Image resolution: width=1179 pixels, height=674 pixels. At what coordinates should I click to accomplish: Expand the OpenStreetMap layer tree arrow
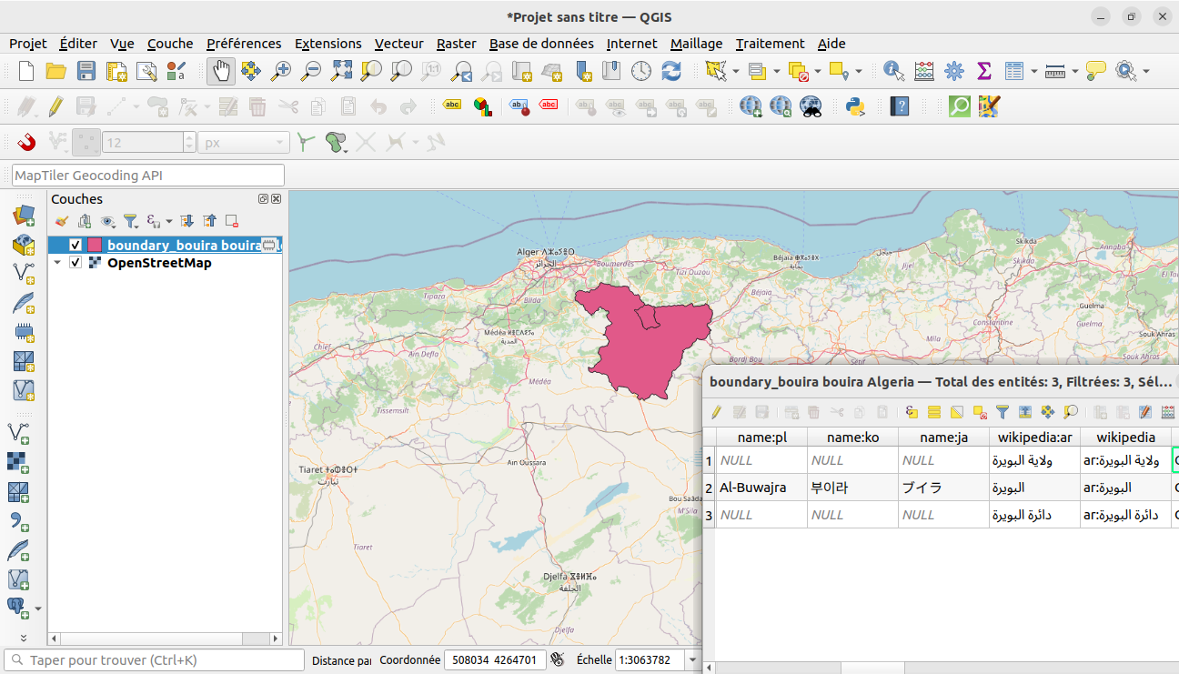click(58, 263)
